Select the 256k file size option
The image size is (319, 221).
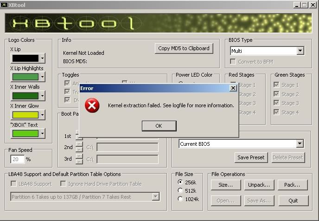coord(180,182)
